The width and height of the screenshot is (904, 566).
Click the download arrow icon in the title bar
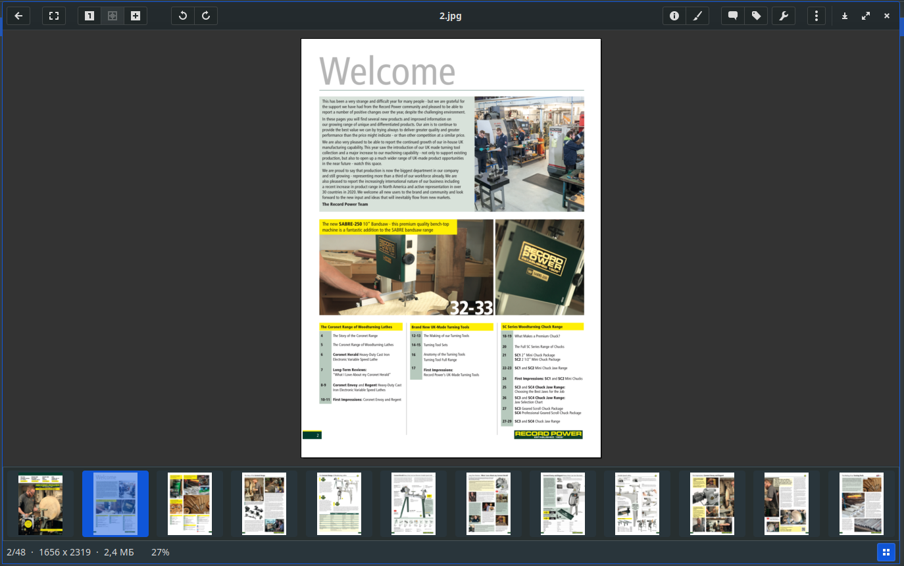coord(845,16)
